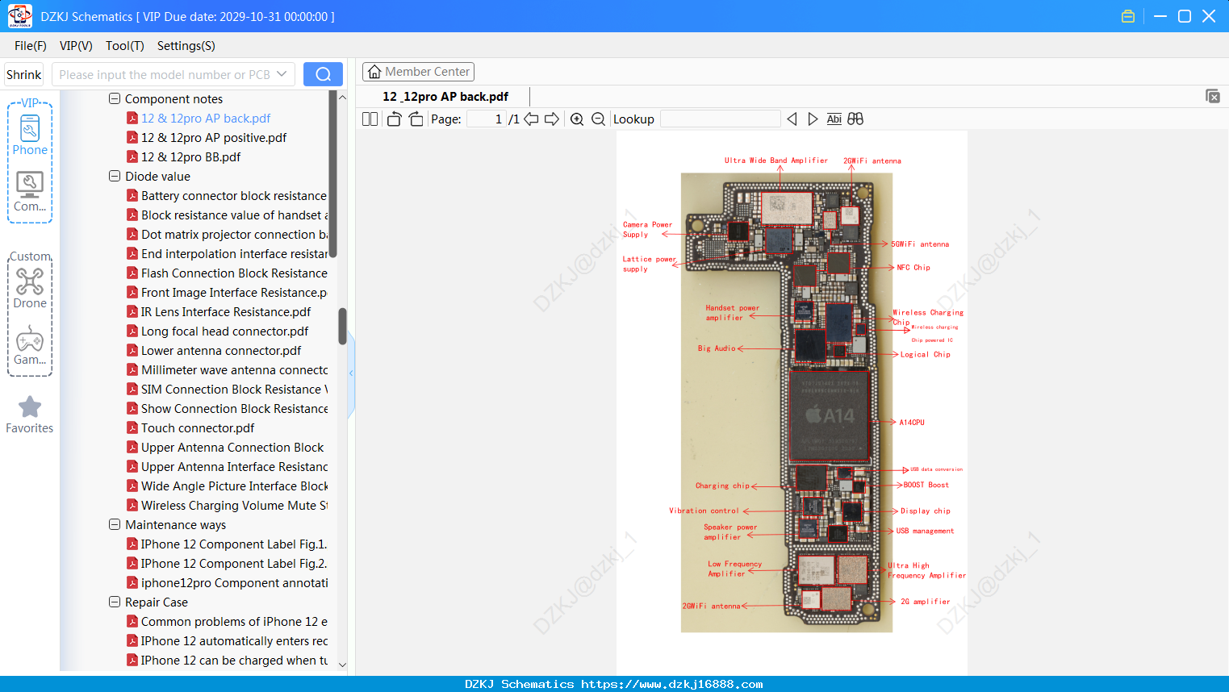
Task: Open Wide Angle Picture Interface Block file
Action: [x=234, y=486]
